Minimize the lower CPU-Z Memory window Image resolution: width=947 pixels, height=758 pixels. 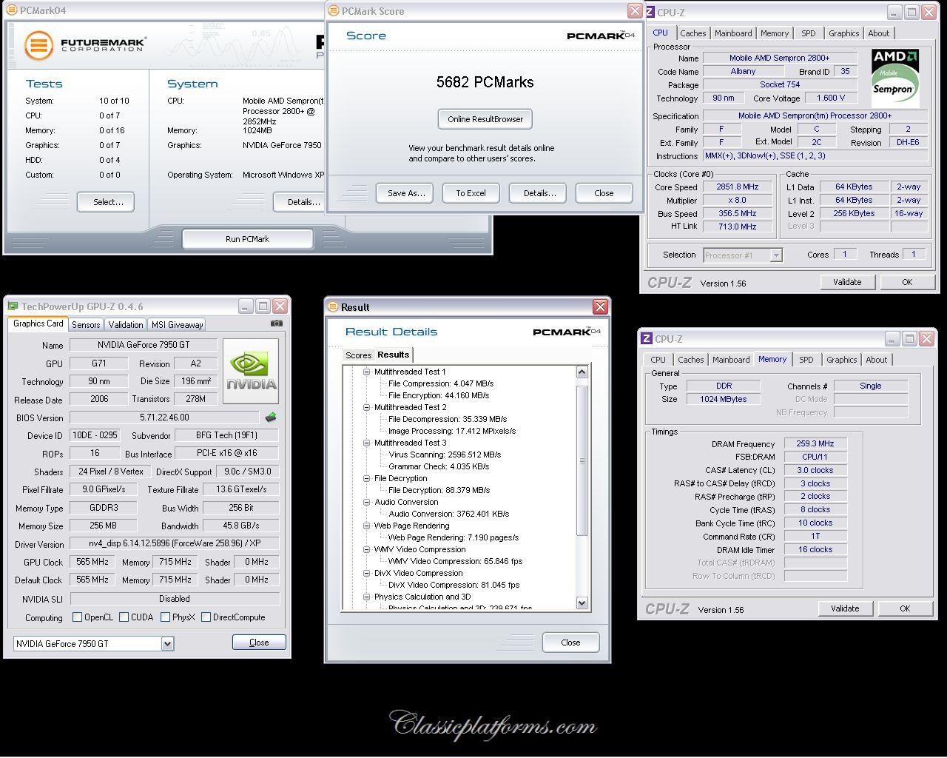click(x=892, y=338)
